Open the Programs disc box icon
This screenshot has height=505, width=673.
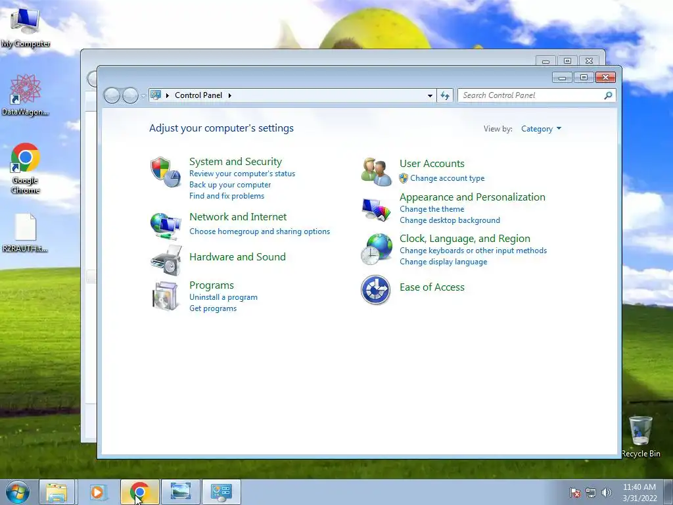(x=166, y=296)
